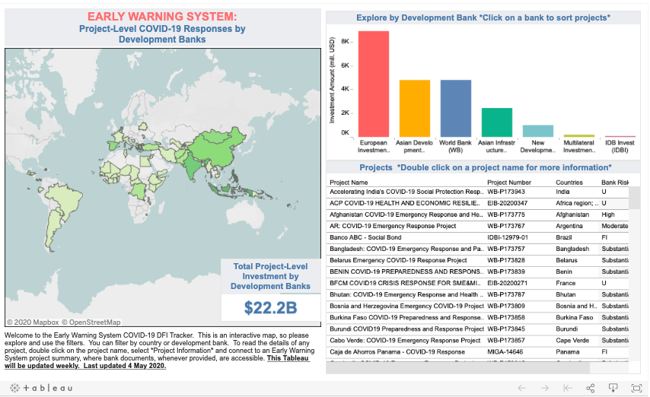
Task: Select Burundi COVID19 Preparedness and Response Project
Action: pyautogui.click(x=406, y=329)
